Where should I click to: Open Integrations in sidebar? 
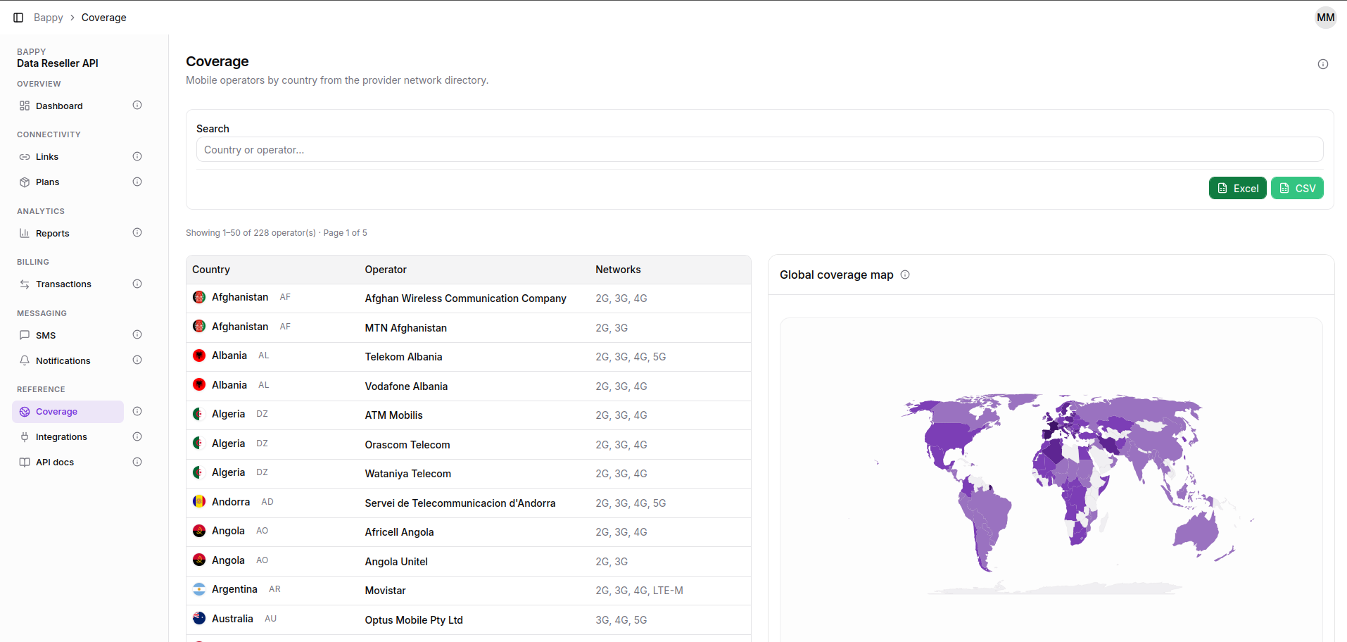pos(68,436)
